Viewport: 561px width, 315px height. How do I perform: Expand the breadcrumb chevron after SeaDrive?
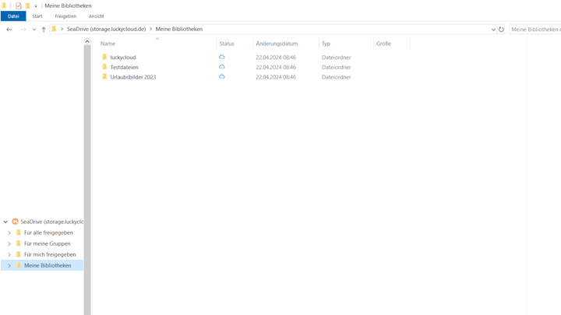(x=150, y=29)
